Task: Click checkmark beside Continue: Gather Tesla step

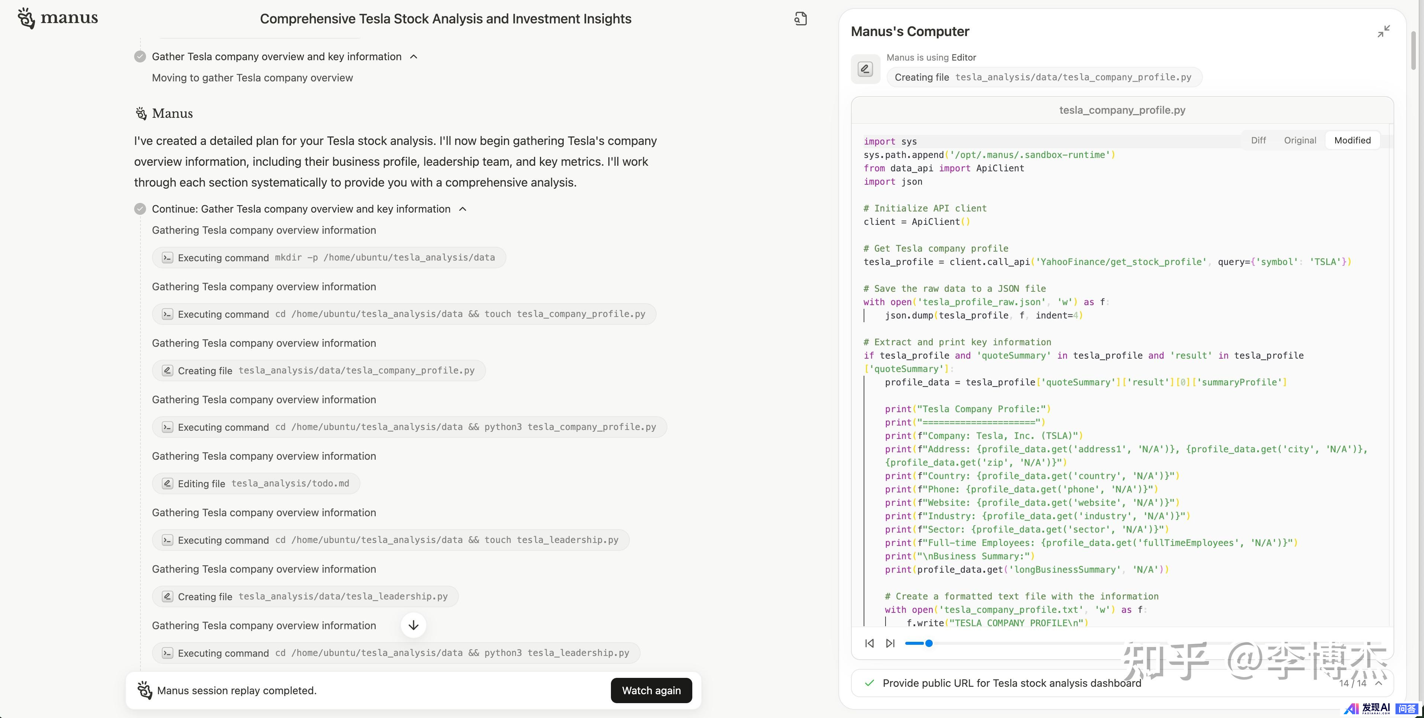Action: 140,209
